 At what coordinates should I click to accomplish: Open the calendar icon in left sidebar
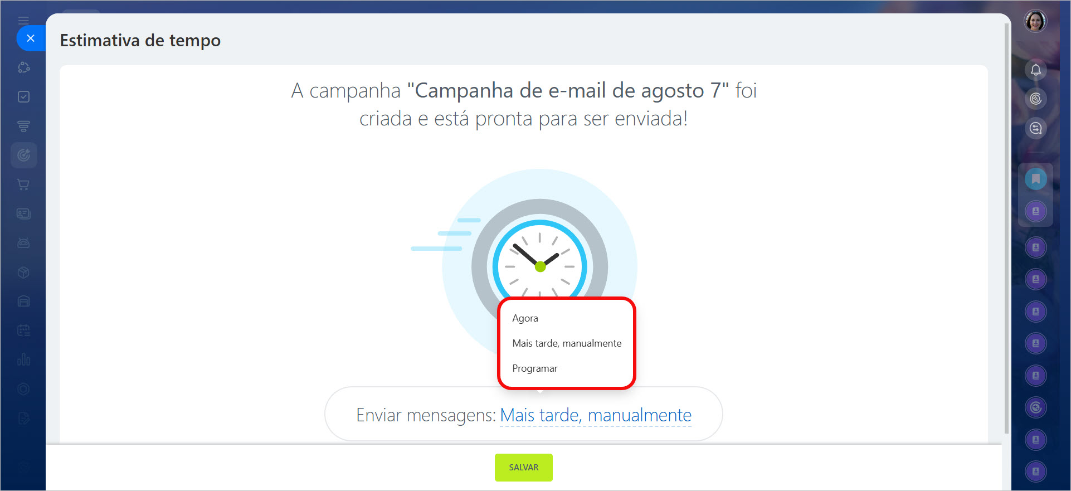pyautogui.click(x=23, y=330)
